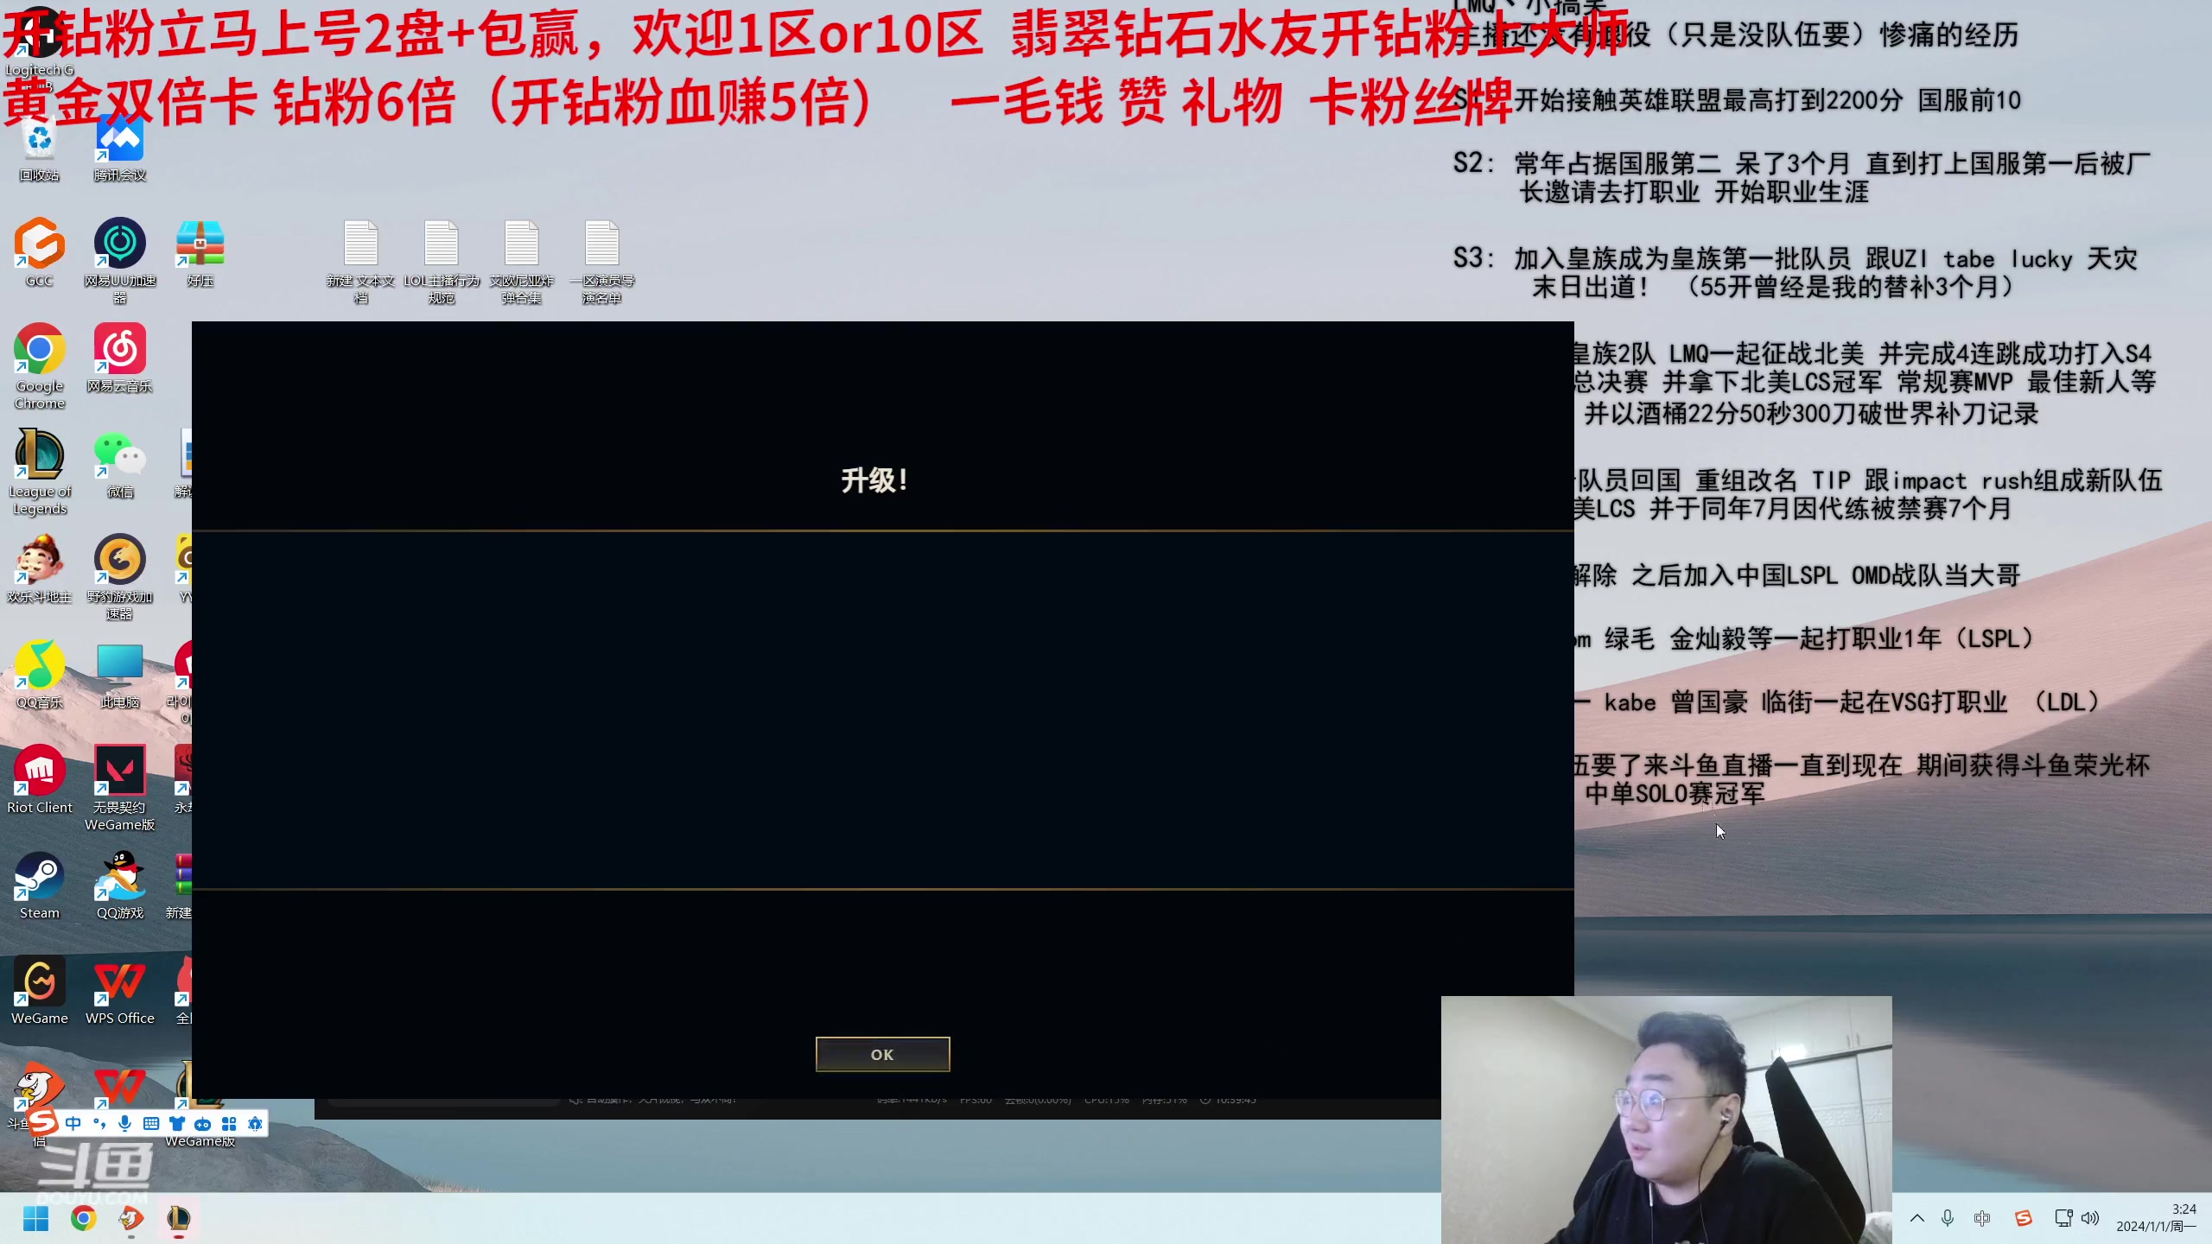Screen dimensions: 2212x1244
Task: Open the Sogou soft keyboard
Action: pyautogui.click(x=151, y=1124)
